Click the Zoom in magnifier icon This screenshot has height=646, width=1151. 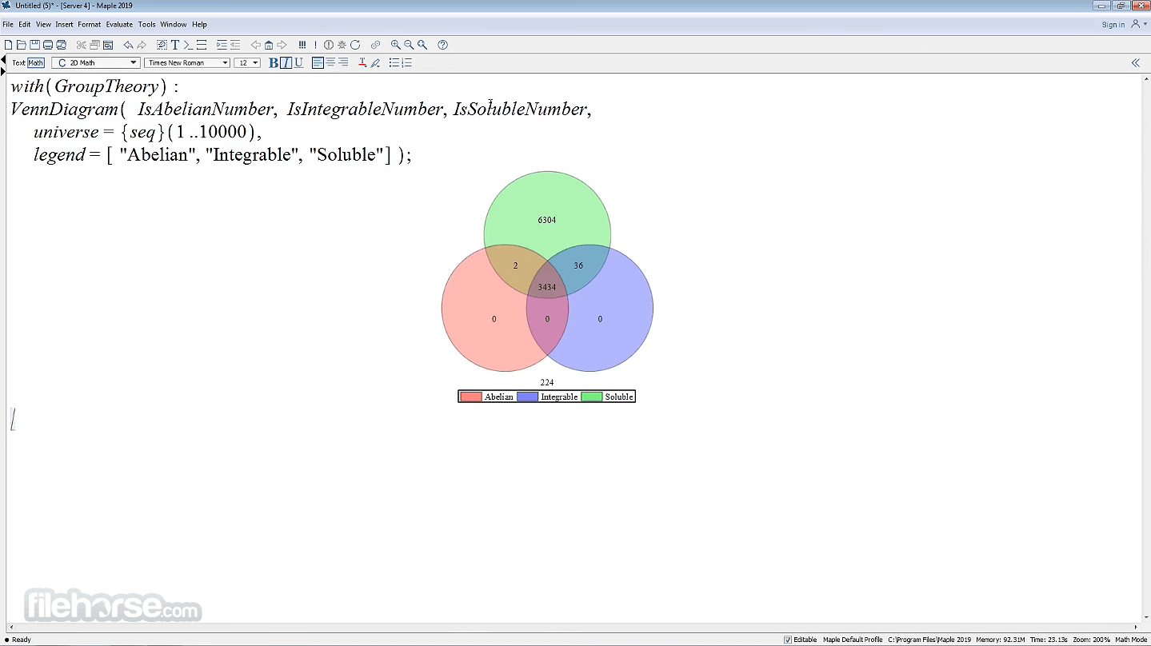point(395,45)
